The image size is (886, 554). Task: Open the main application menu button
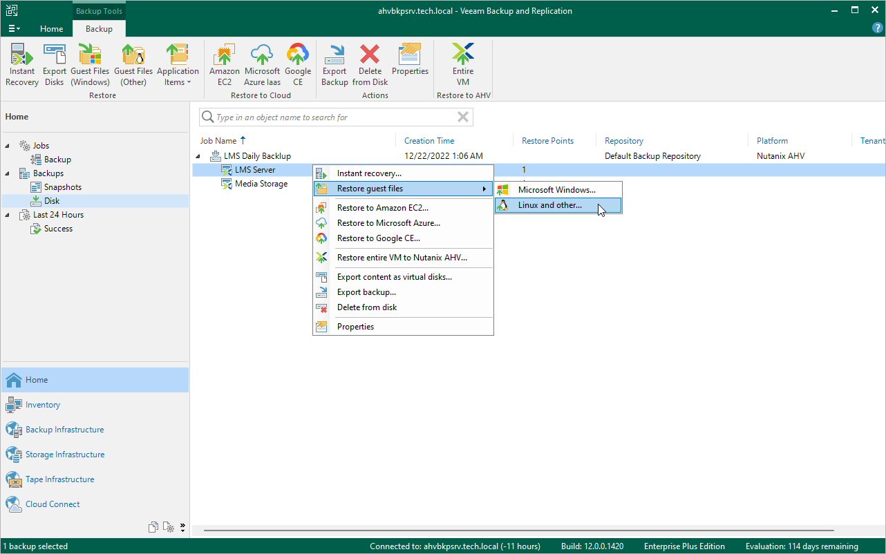(15, 28)
